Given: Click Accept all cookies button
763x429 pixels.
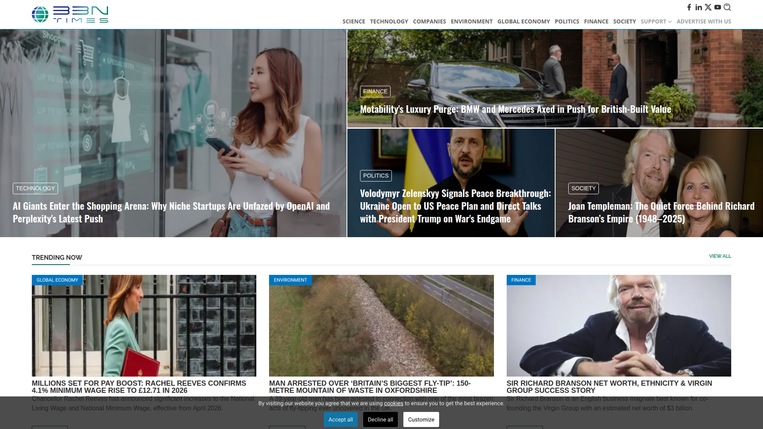Looking at the screenshot, I should click(341, 419).
